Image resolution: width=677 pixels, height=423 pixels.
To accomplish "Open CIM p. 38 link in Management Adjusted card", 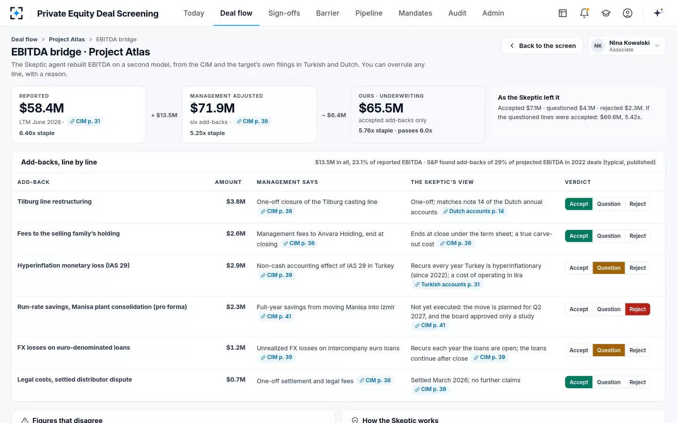I will (x=252, y=121).
